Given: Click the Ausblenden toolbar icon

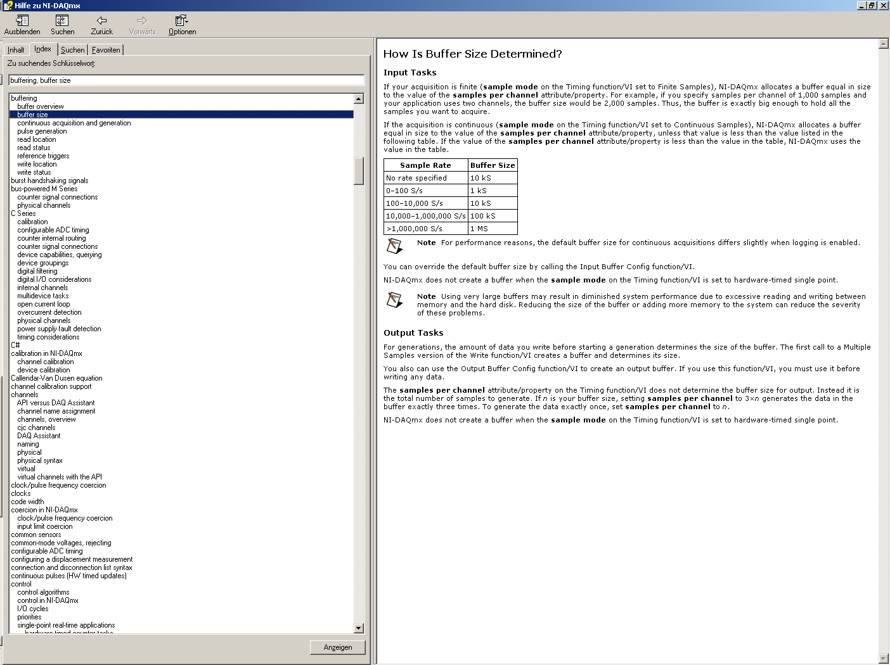Looking at the screenshot, I should pyautogui.click(x=22, y=20).
